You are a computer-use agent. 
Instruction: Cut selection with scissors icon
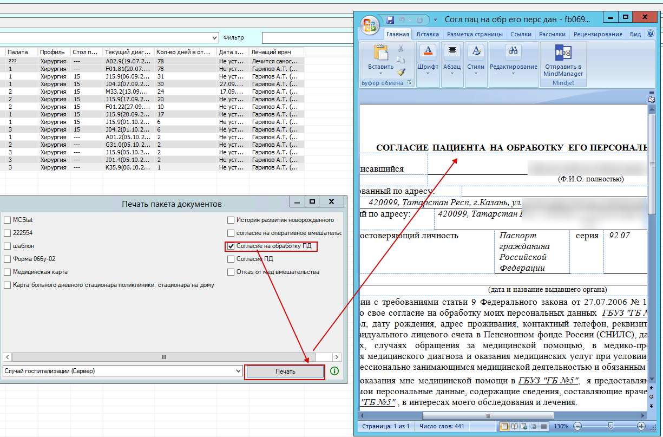pos(401,48)
